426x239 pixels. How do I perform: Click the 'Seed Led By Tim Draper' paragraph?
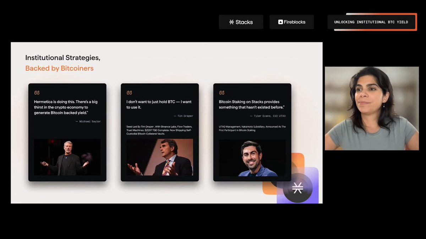click(159, 130)
